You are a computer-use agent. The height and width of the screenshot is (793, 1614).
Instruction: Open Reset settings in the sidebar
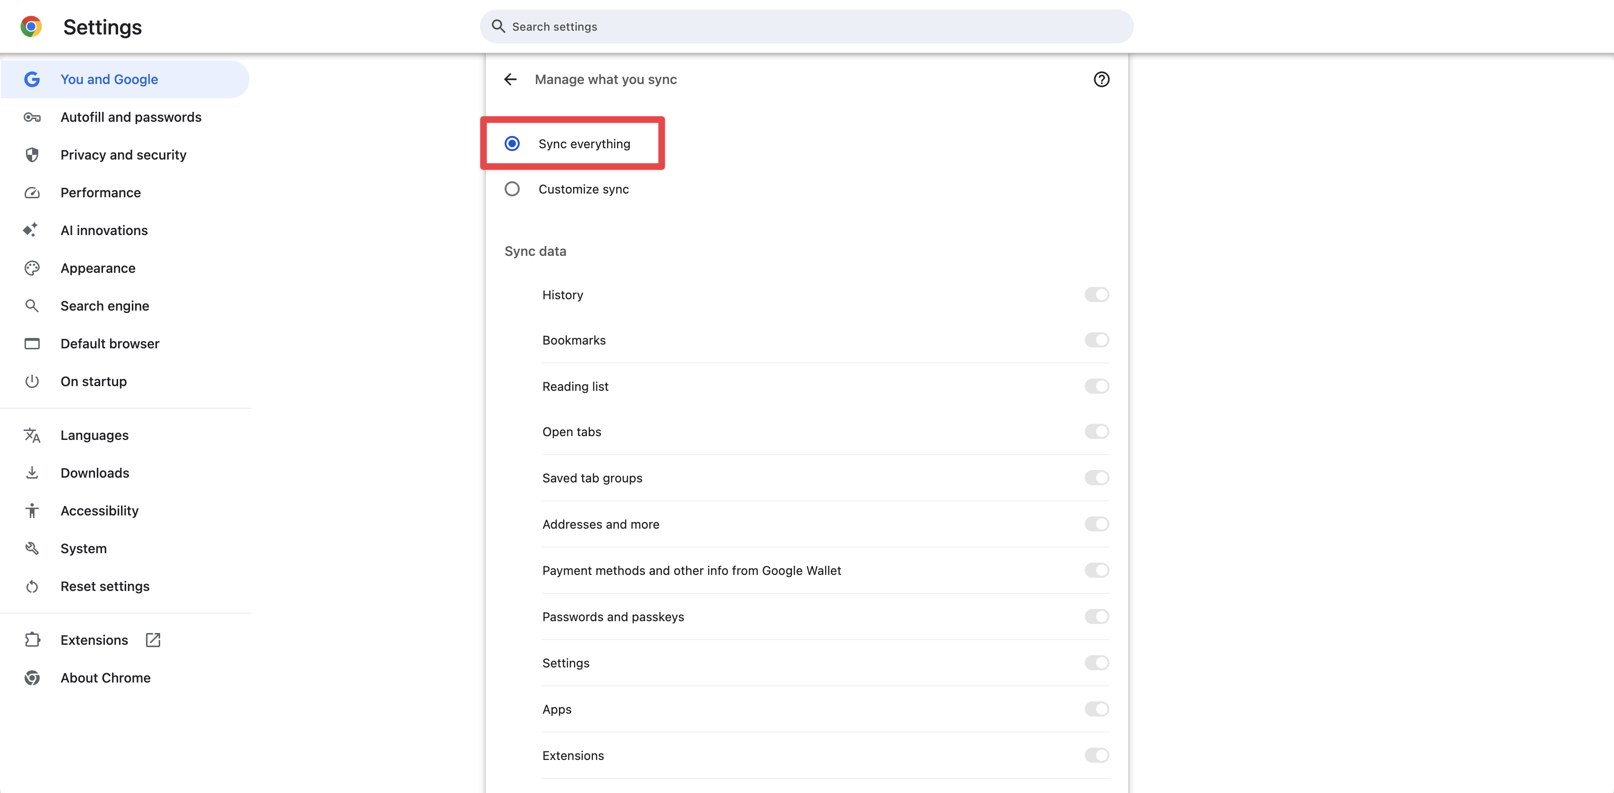coord(104,586)
